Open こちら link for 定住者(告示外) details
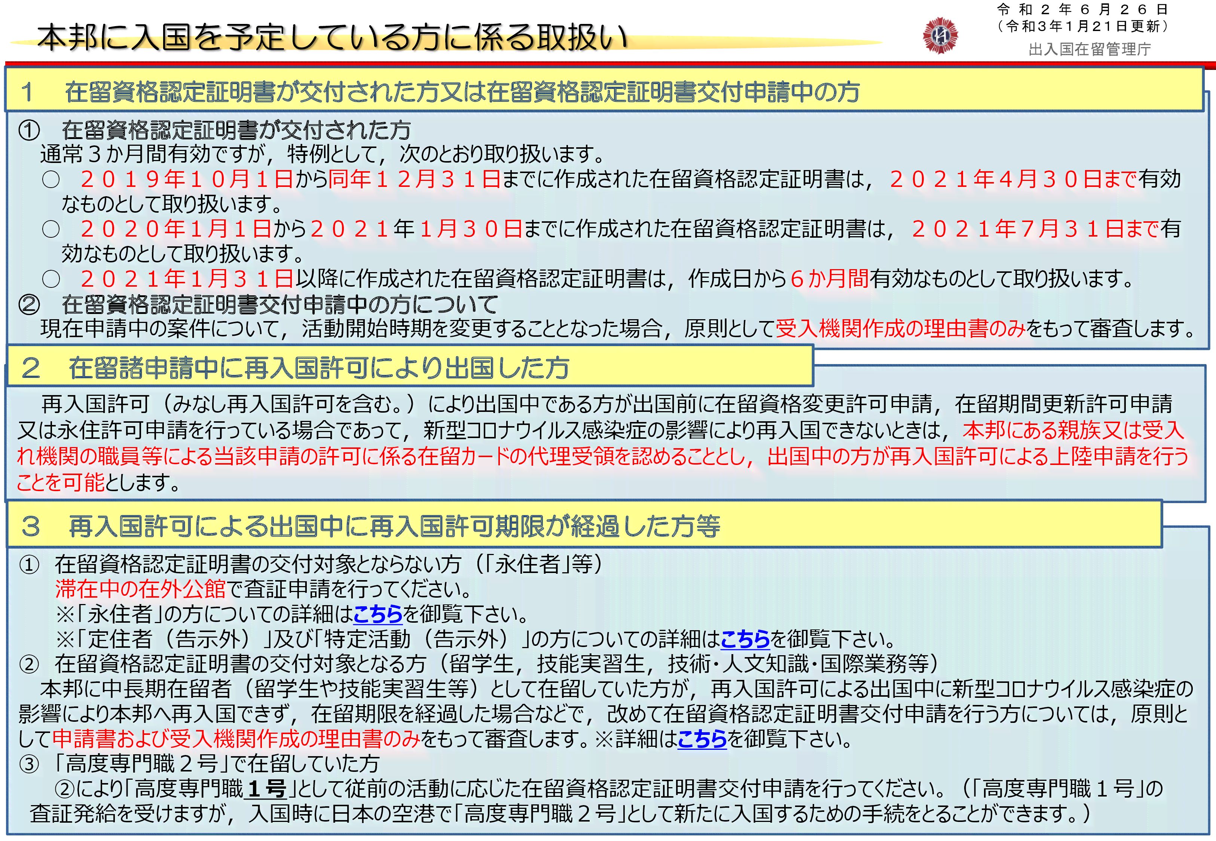1216x841 pixels. click(x=745, y=639)
